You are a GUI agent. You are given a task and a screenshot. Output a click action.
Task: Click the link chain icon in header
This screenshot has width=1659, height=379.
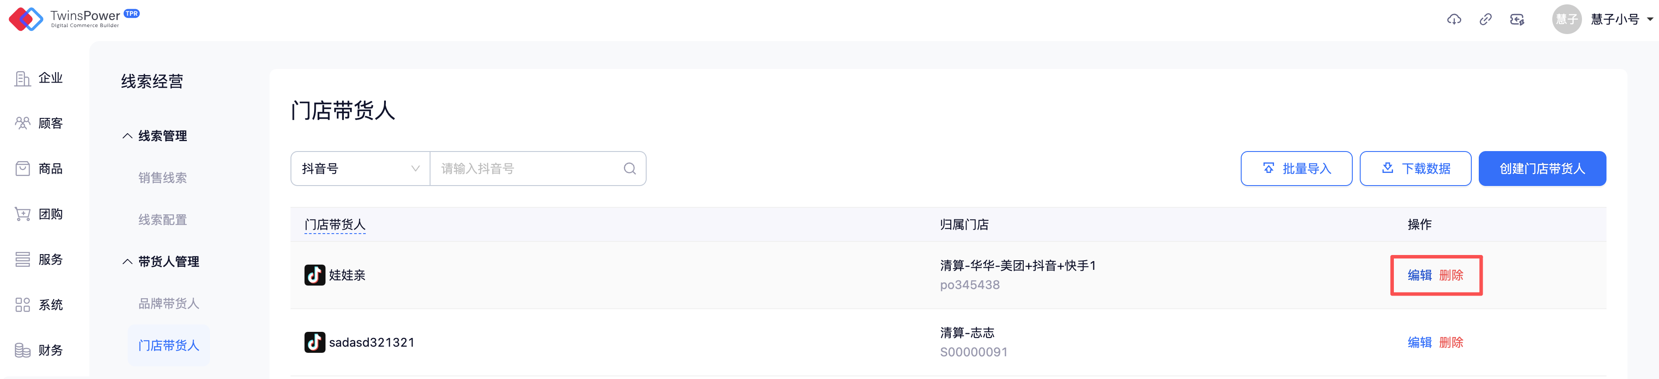pos(1485,19)
